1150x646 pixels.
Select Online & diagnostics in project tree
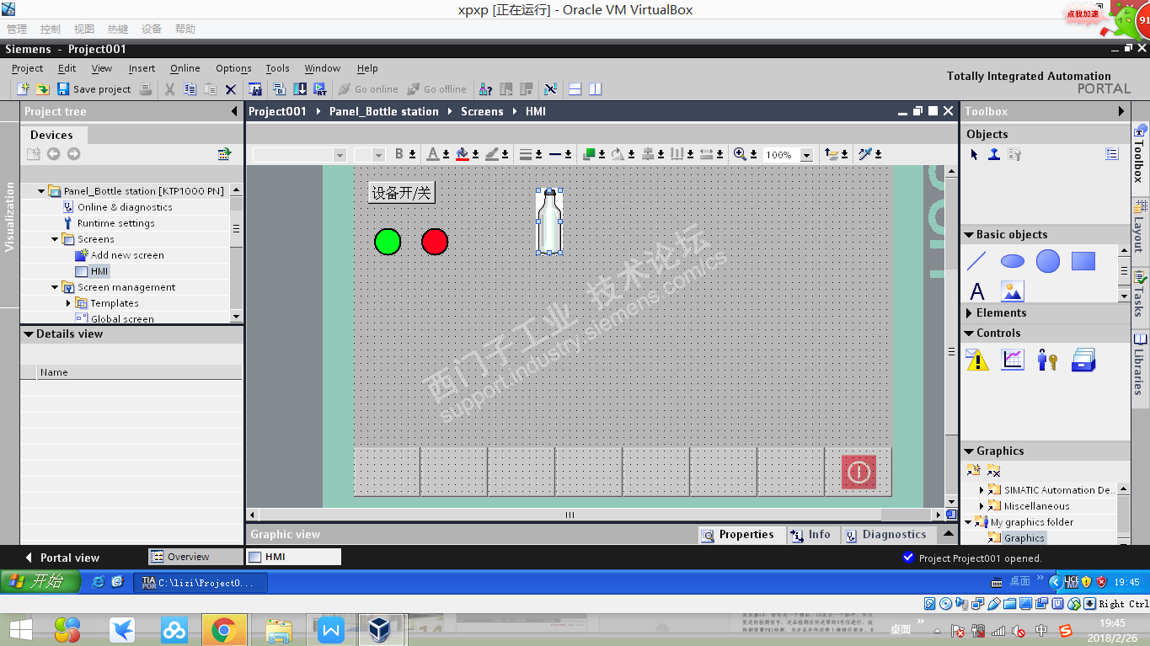pos(125,207)
